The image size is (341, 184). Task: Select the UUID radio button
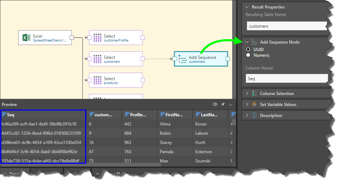(248, 50)
